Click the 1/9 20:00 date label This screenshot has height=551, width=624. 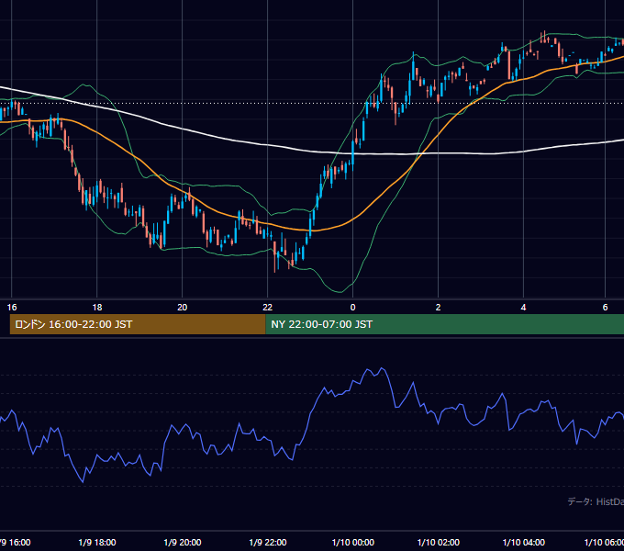tap(183, 542)
